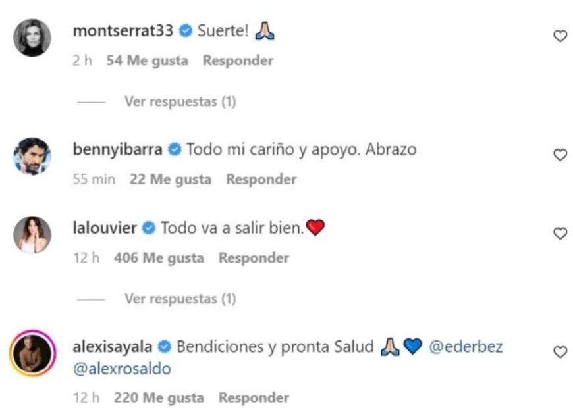Viewport: 573px width, 408px height.
Task: Reply to alexisayala's comment
Action: [254, 398]
